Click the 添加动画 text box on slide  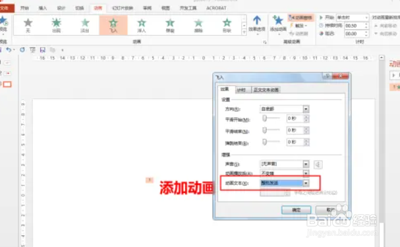click(x=186, y=188)
